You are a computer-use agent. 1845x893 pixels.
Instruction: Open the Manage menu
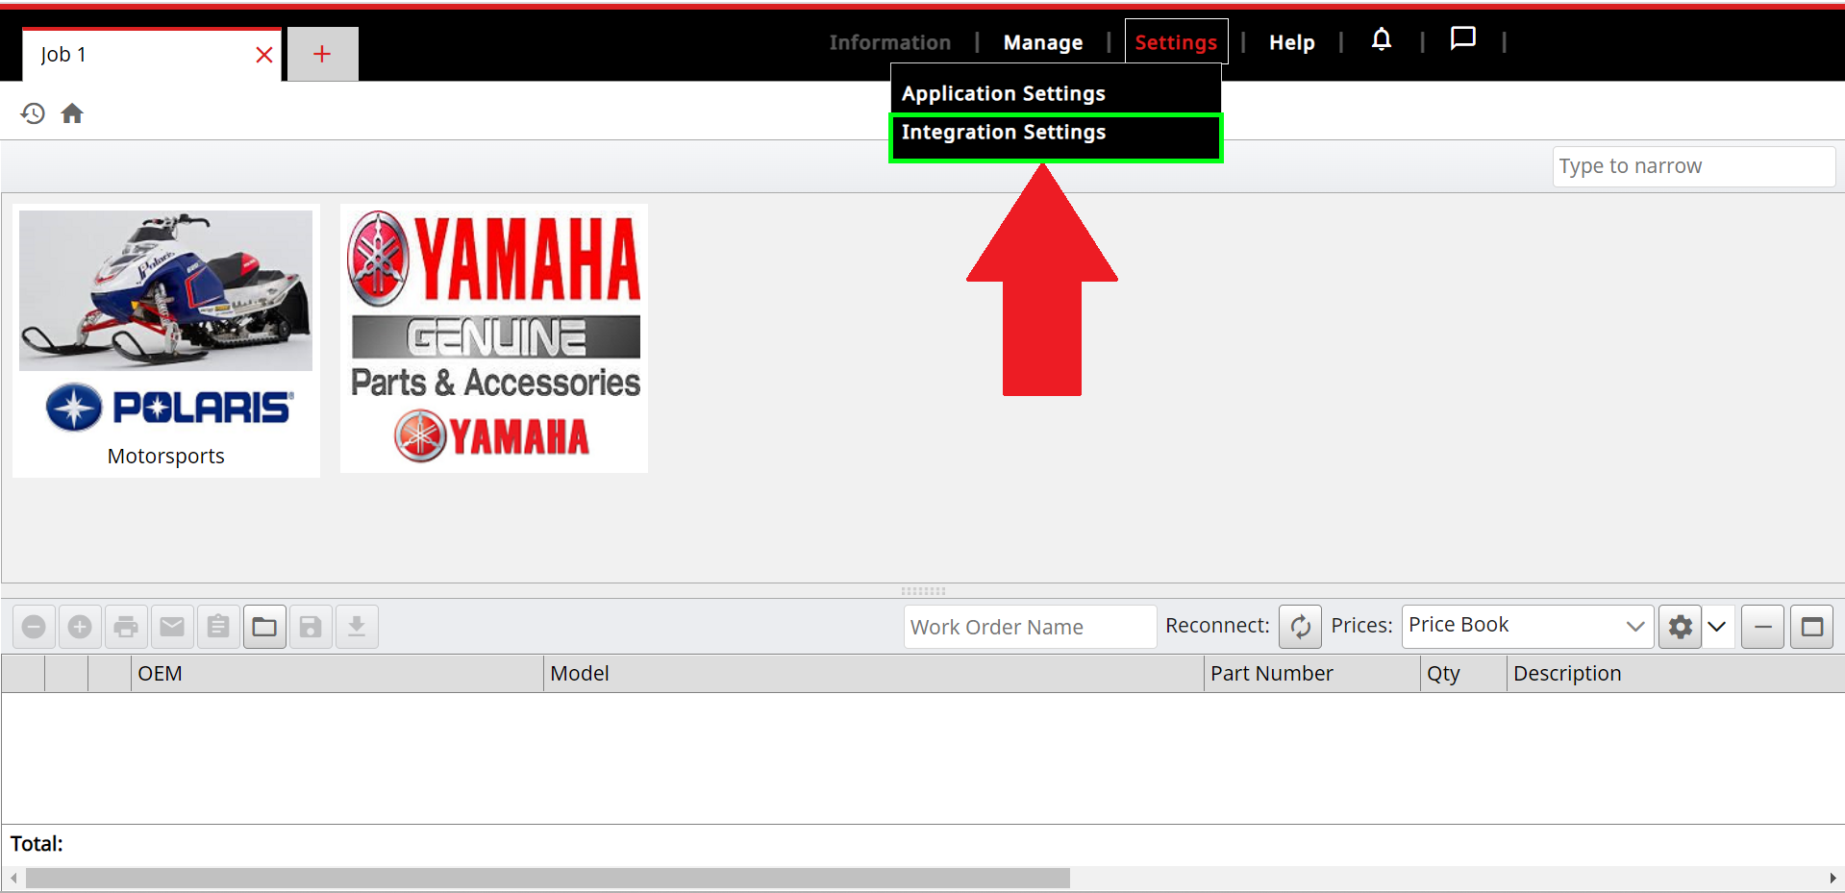click(1042, 42)
